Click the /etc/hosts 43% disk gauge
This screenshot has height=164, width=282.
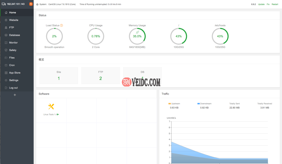coord(220,36)
